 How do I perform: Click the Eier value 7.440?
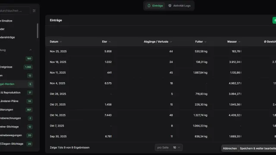108,115
